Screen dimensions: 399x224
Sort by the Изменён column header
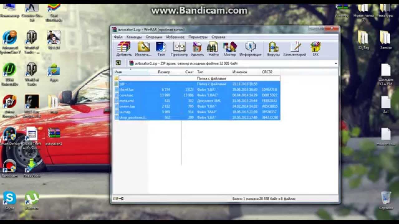[245, 72]
